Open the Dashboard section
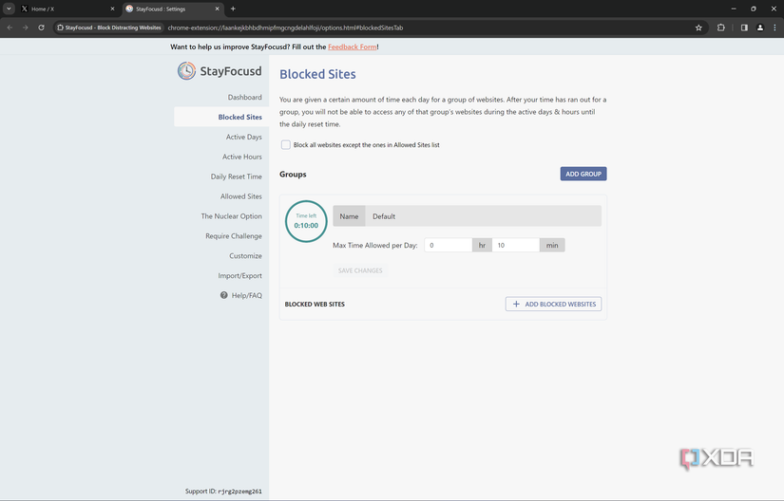This screenshot has width=784, height=501. 244,98
